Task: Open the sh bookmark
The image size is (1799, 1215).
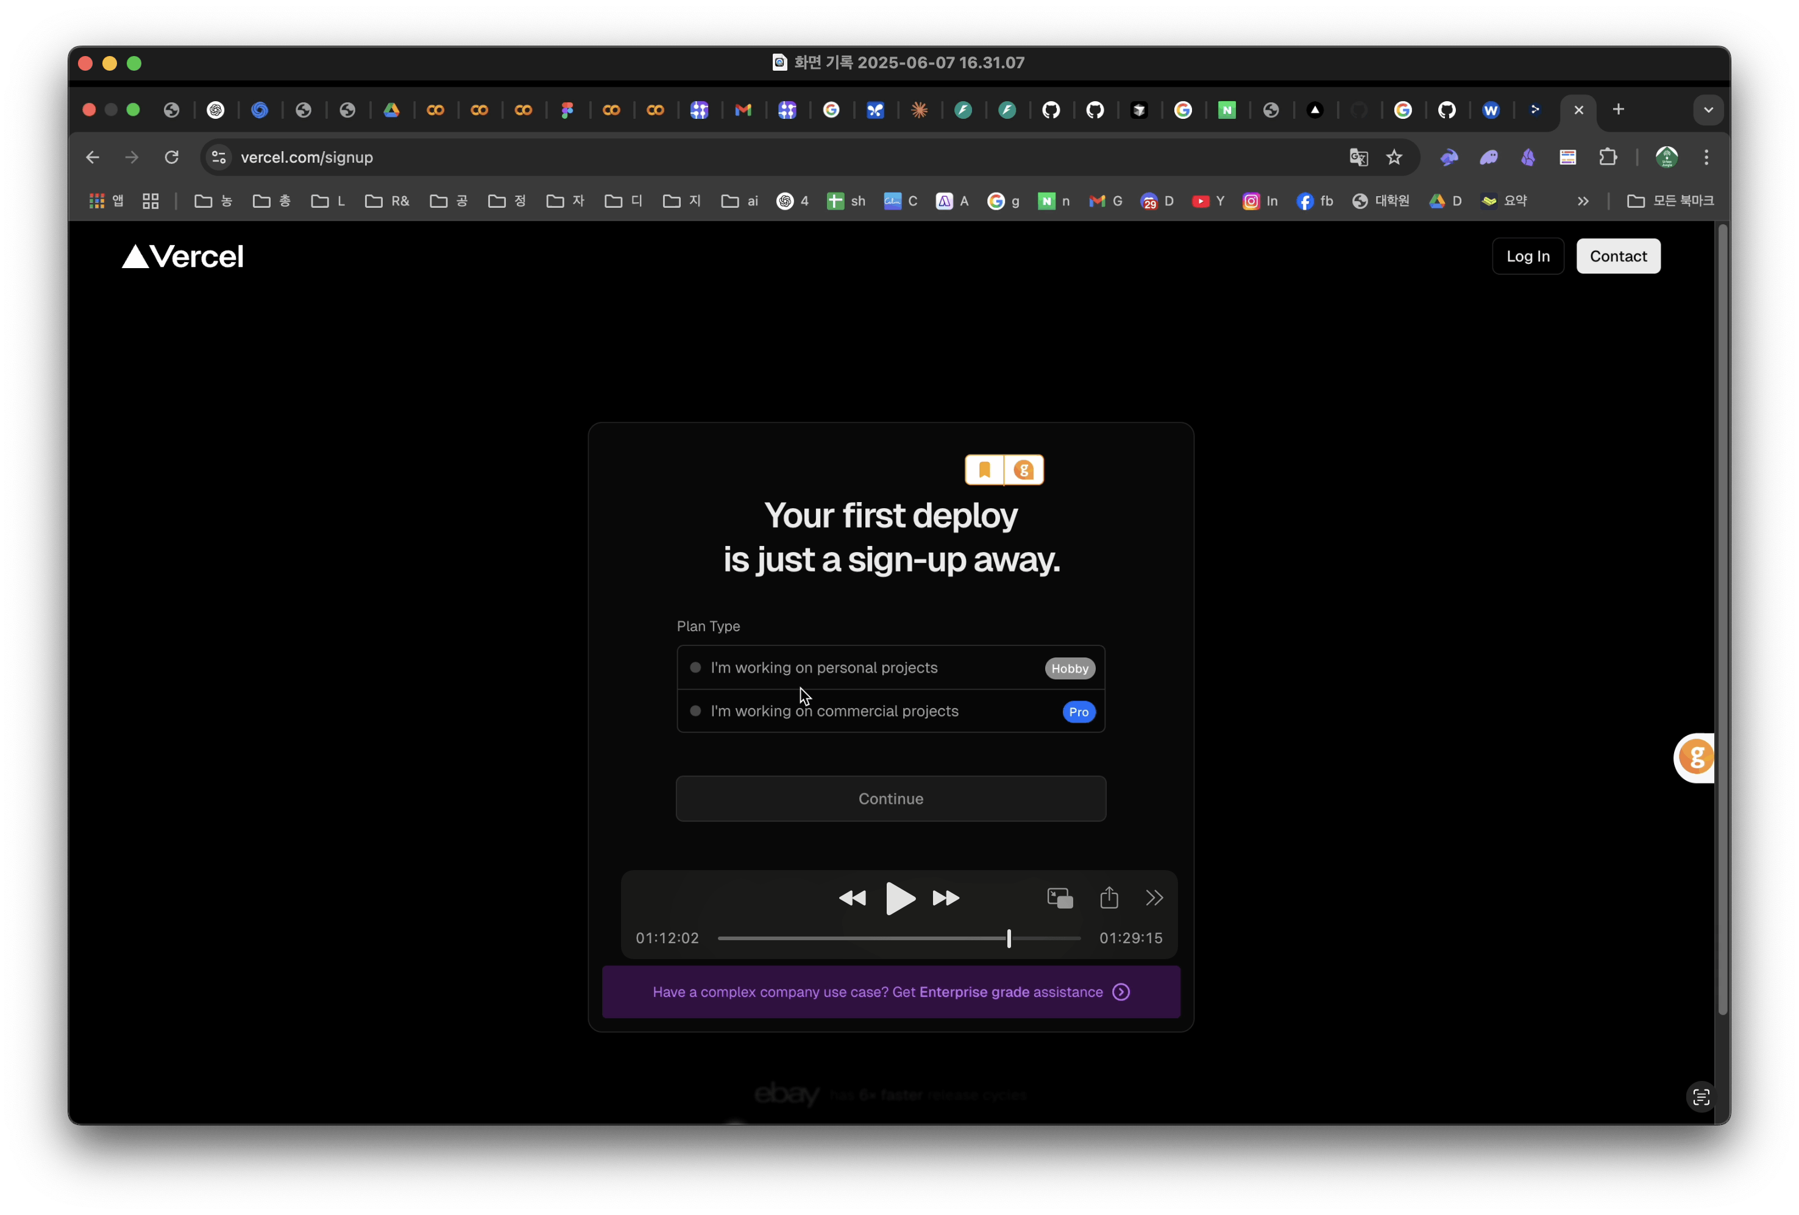Action: (846, 201)
